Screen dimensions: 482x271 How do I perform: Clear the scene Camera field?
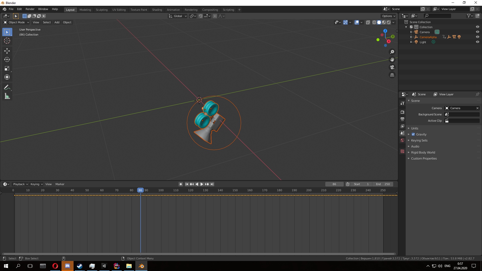click(x=477, y=108)
